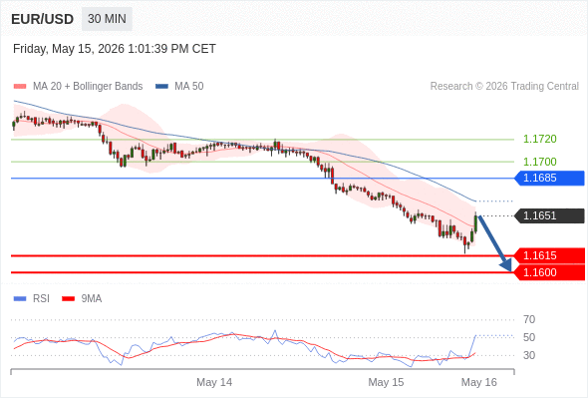Click the Research © 2026 Trading Central text

click(x=504, y=87)
